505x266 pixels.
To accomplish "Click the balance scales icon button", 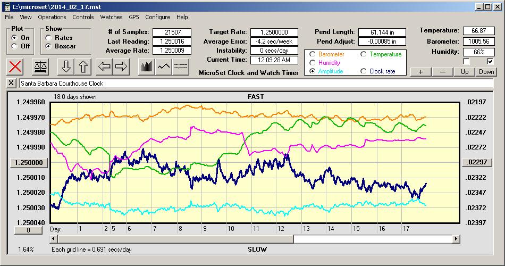I will [40, 66].
